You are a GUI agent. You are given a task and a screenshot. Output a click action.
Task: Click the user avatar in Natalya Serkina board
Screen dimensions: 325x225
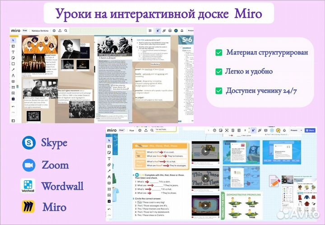[176, 31]
